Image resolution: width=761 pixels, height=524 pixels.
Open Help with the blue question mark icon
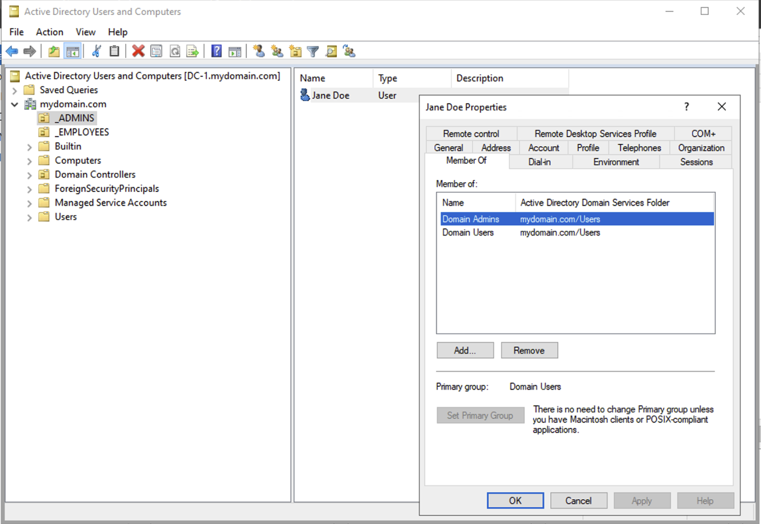click(x=217, y=51)
